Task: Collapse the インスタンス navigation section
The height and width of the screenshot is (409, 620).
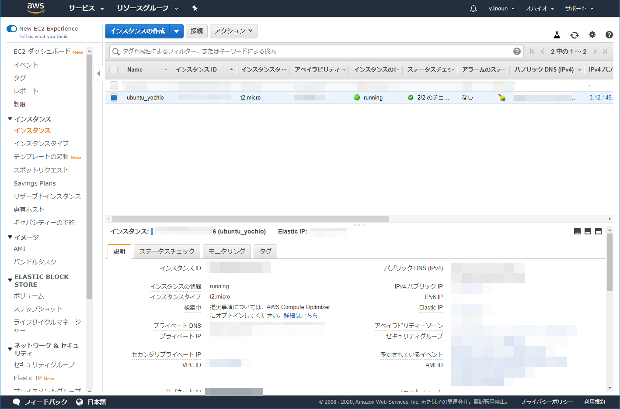Action: point(10,119)
